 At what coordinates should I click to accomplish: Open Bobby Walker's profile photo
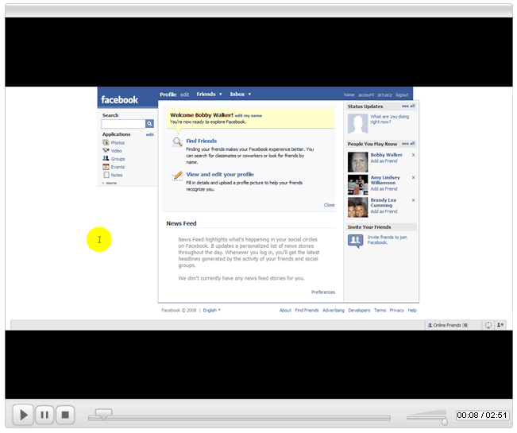pos(357,162)
